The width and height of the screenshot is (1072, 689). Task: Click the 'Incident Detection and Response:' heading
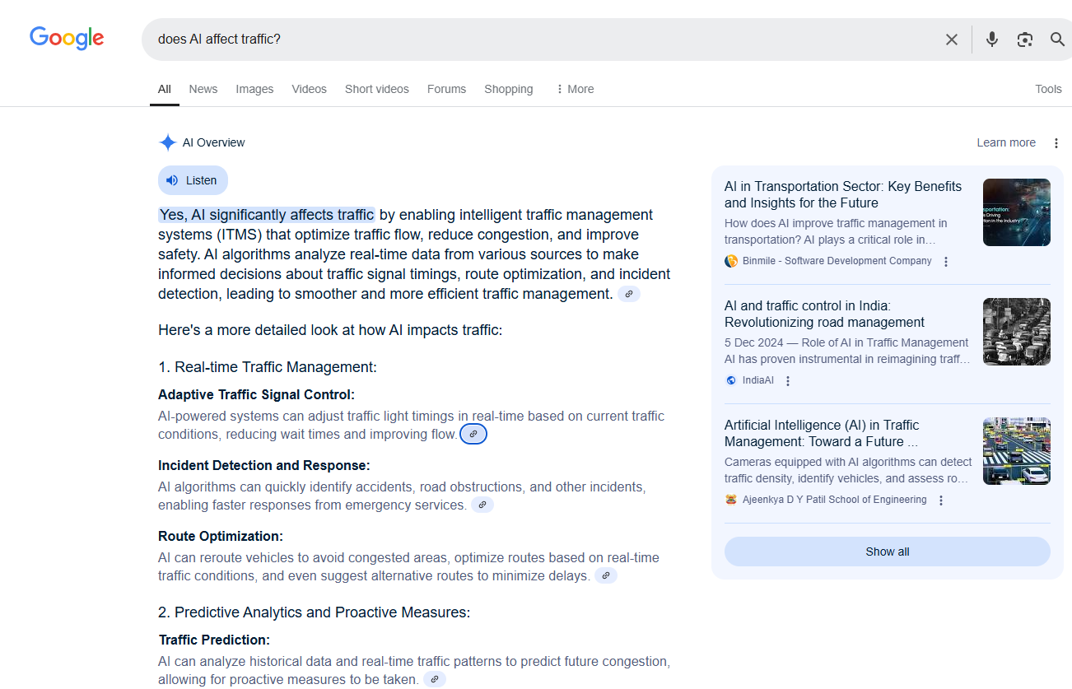[264, 465]
